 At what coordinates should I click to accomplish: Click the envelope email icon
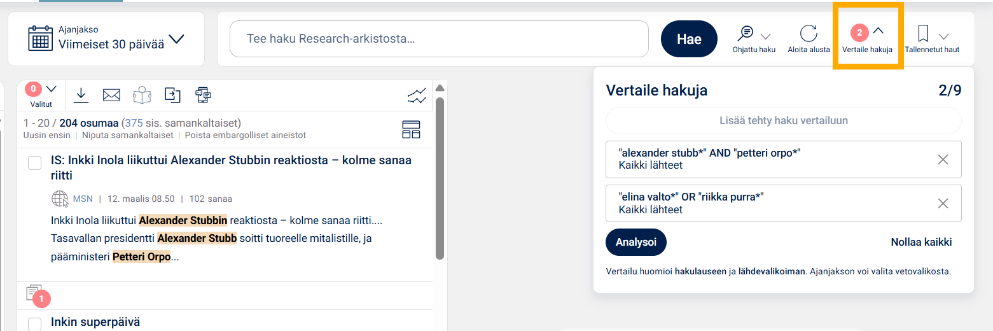point(111,95)
